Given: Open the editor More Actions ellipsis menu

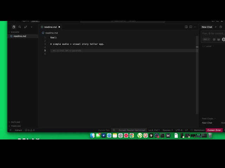Looking at the screenshot, I should [x=195, y=27].
